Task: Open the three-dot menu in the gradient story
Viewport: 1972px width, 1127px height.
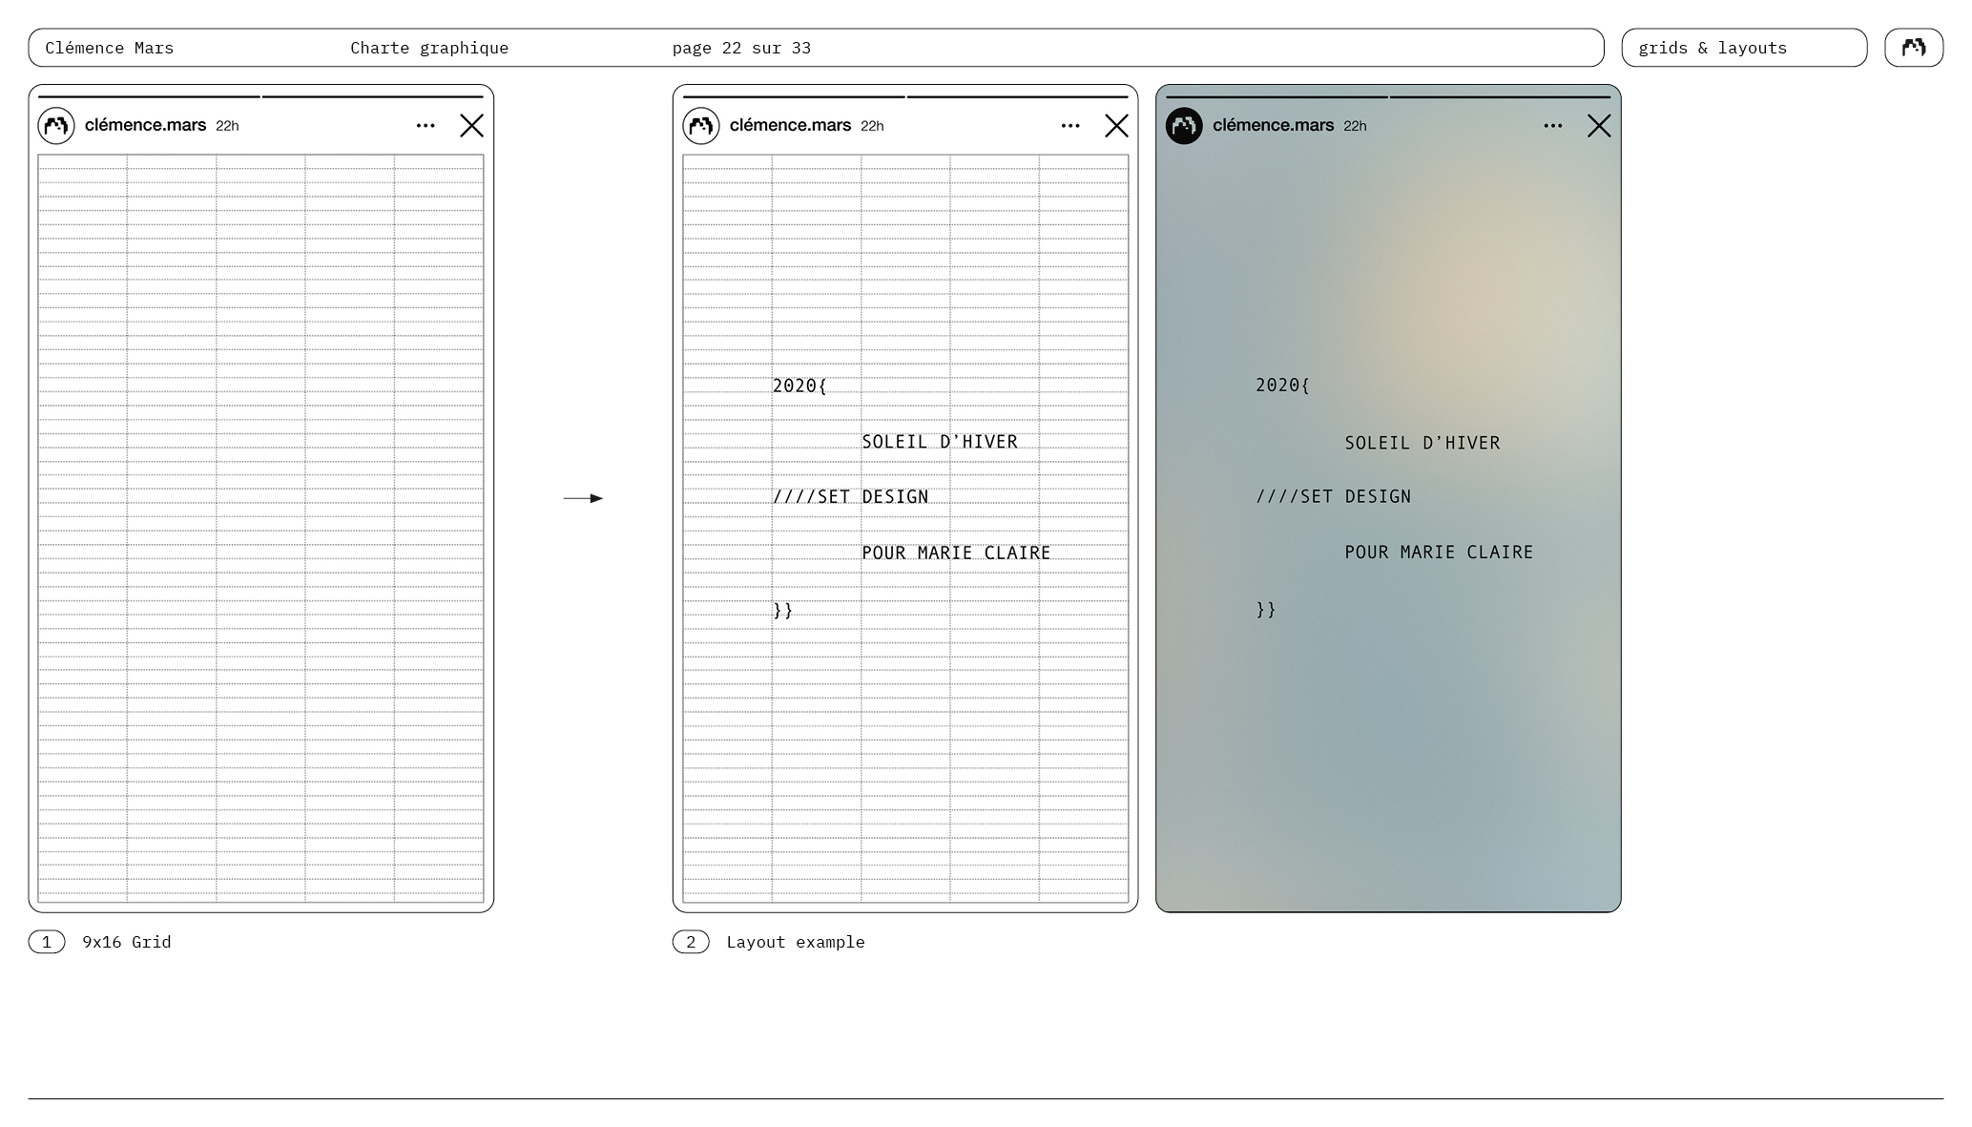Action: coord(1553,125)
